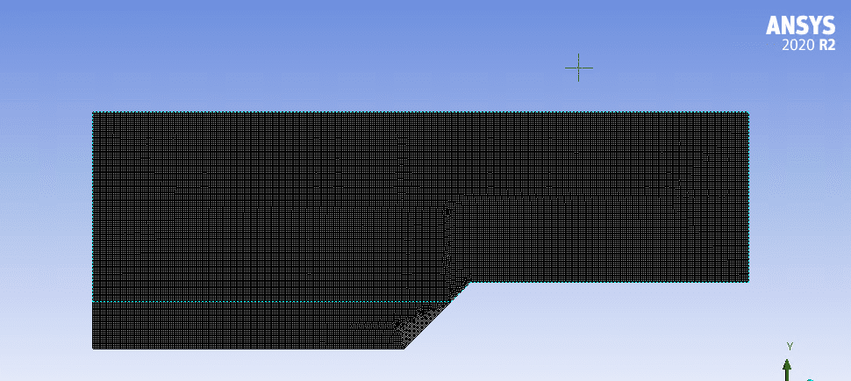Pick the bottom end of the inclined ramp edge

(x=404, y=348)
